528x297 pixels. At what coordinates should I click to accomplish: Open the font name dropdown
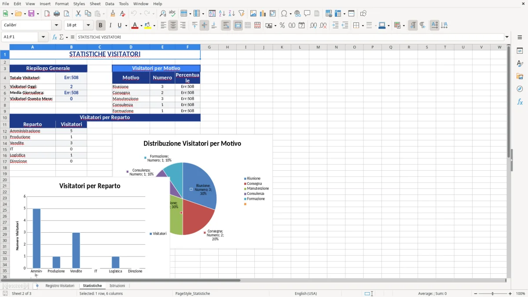(x=56, y=25)
